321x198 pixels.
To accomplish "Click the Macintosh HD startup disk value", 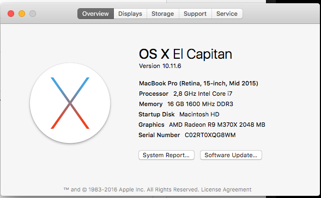I will pyautogui.click(x=199, y=114).
